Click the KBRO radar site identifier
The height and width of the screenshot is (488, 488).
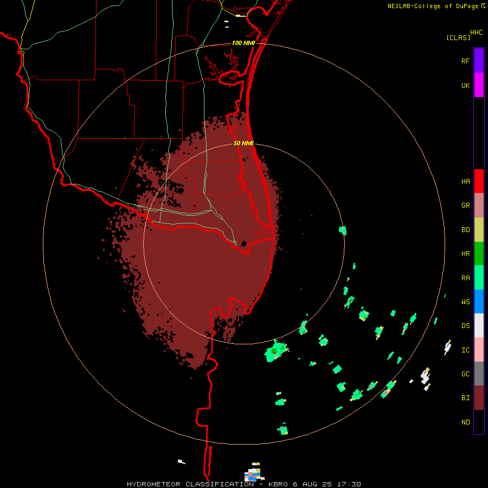tap(278, 484)
